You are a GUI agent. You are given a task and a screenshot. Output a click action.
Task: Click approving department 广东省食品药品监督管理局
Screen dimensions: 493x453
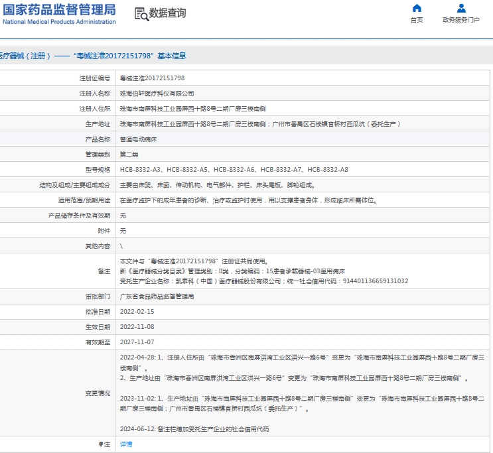tap(157, 296)
